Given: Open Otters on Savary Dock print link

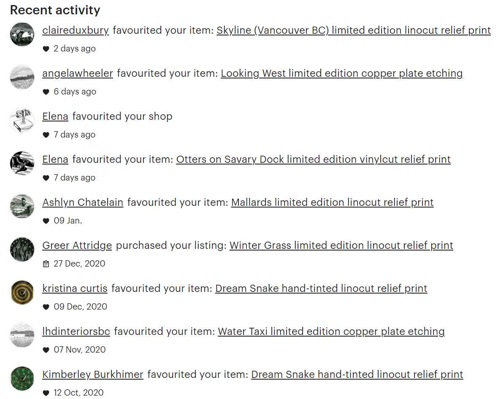Looking at the screenshot, I should click(x=314, y=159).
